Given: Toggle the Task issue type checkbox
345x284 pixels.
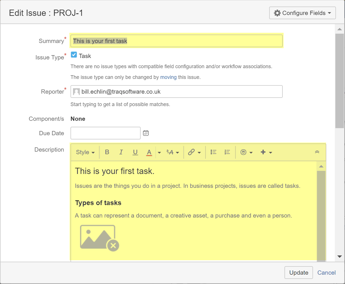Looking at the screenshot, I should tap(74, 55).
